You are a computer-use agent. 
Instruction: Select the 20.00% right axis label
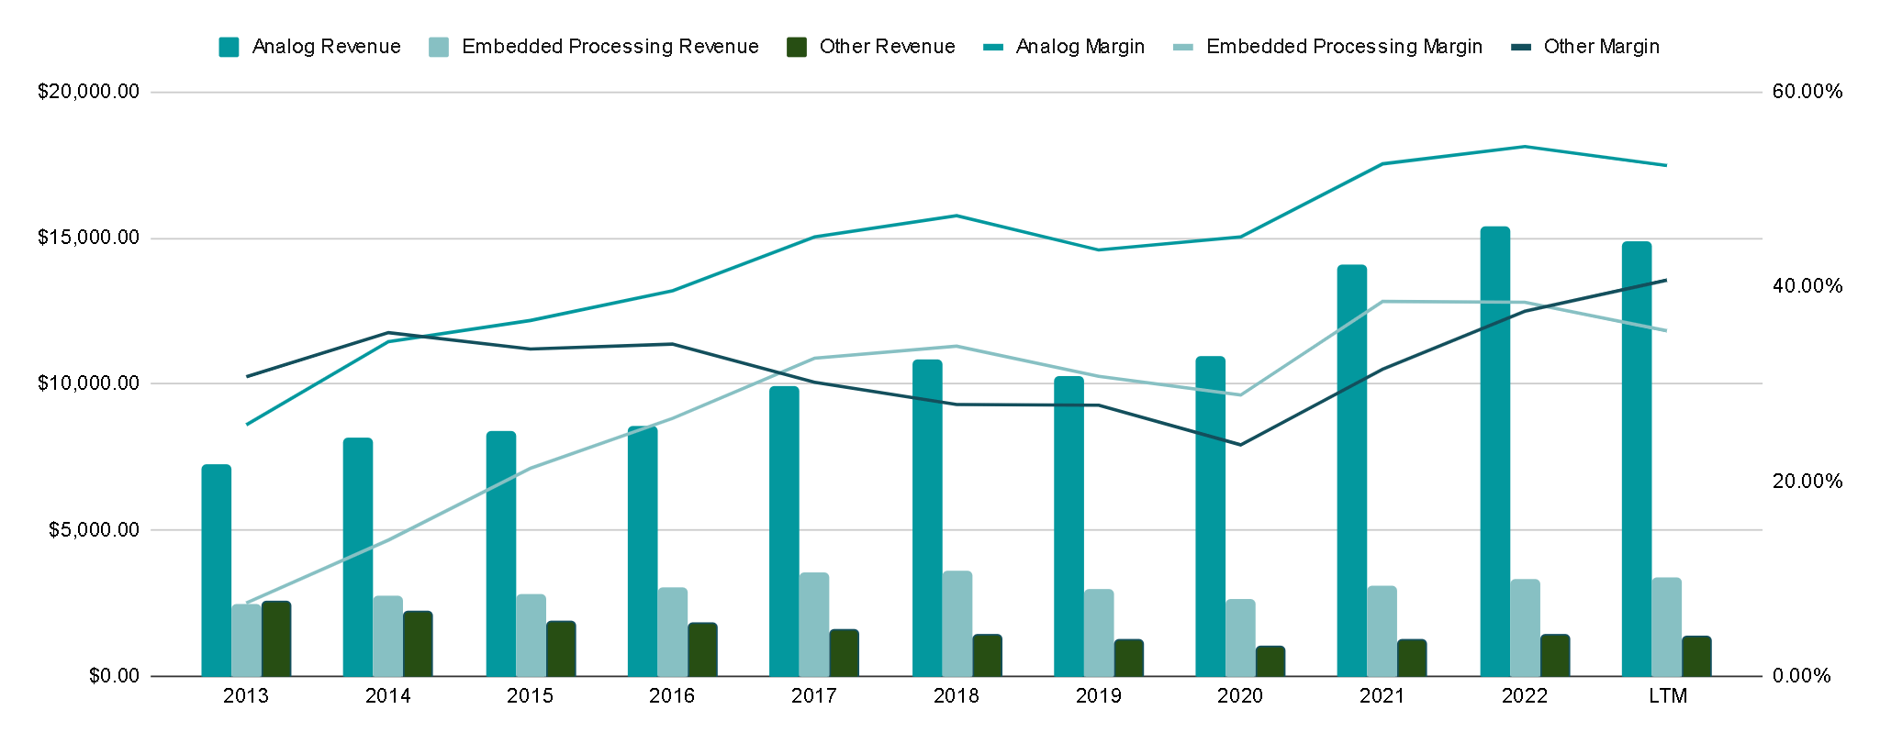click(1807, 482)
